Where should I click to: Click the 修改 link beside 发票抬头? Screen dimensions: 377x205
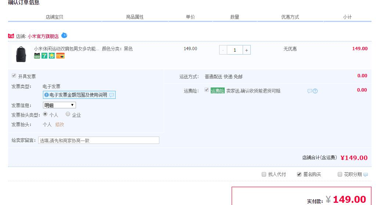(x=59, y=125)
